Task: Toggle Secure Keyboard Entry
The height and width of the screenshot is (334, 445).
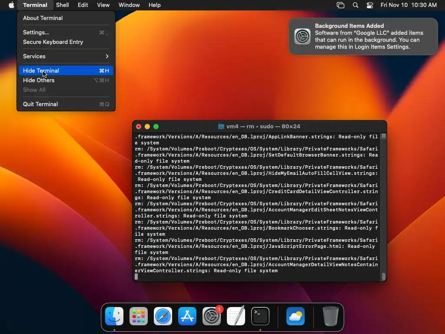Action: (x=66, y=42)
